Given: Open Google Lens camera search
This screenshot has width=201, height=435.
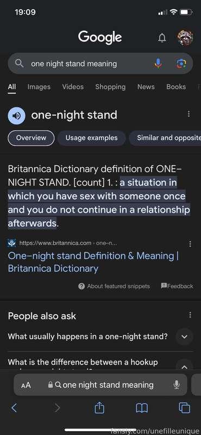Looking at the screenshot, I should (181, 64).
